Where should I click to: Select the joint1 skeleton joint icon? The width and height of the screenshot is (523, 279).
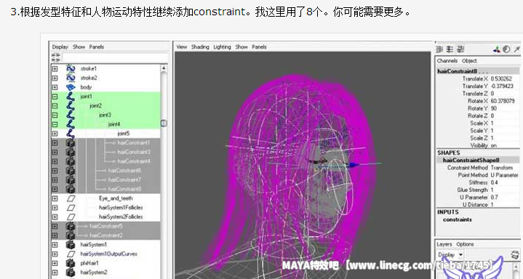pos(71,97)
